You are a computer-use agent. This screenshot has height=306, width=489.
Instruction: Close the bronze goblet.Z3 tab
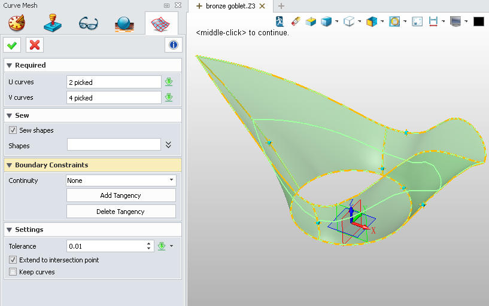tap(262, 6)
